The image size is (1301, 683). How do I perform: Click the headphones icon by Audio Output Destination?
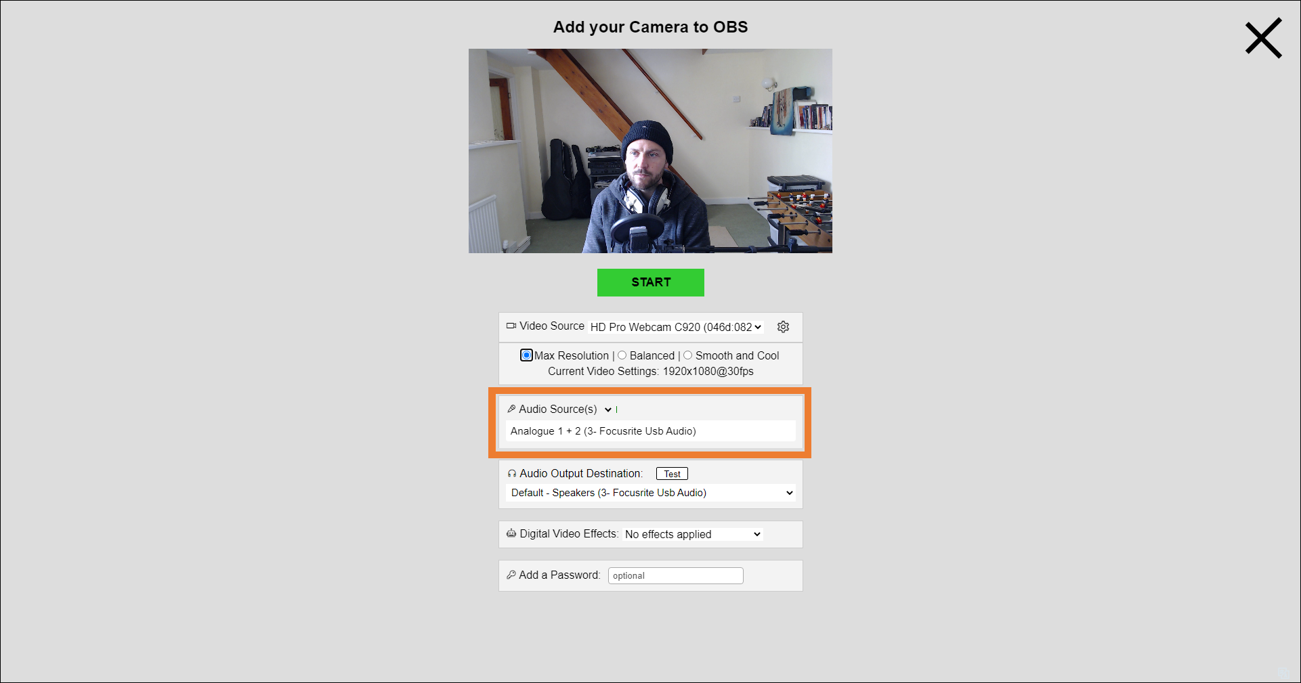coord(511,474)
